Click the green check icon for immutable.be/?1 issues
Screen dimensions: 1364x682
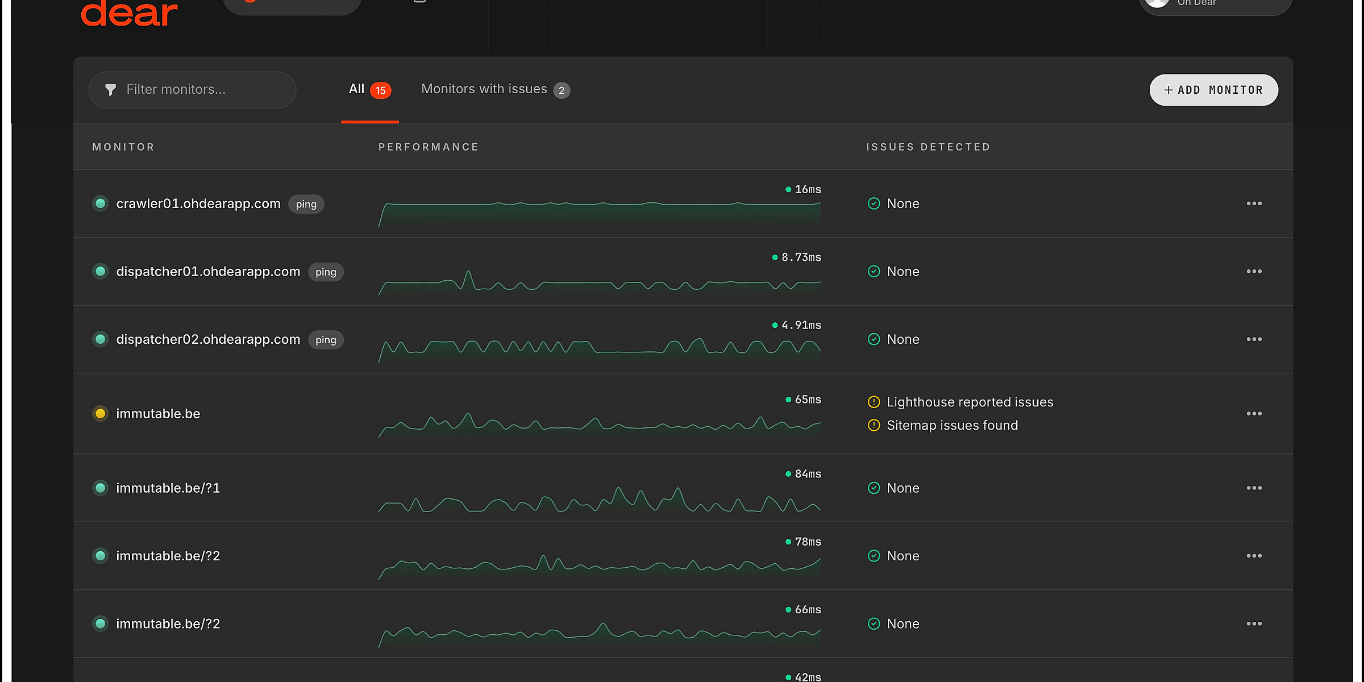[874, 488]
